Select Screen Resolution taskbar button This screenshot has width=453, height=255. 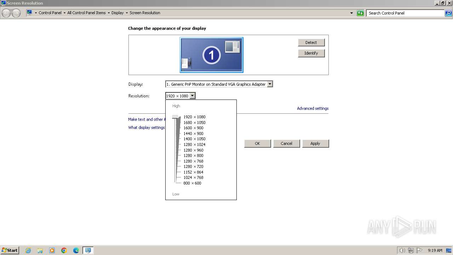(88, 250)
